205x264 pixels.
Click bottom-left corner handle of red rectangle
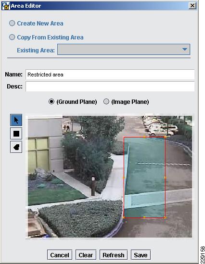click(124, 217)
